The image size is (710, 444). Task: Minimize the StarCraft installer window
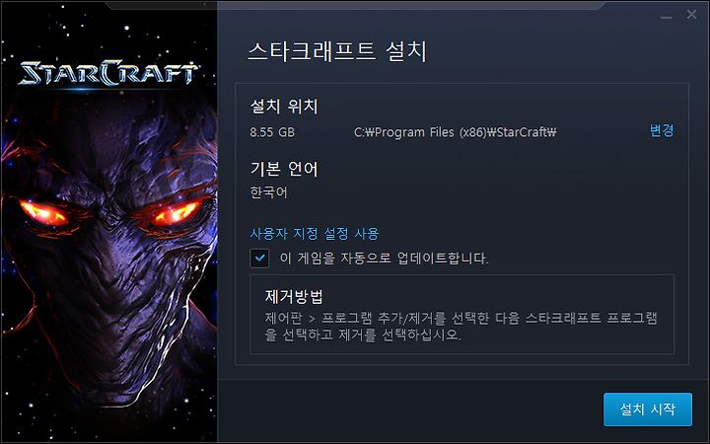coord(666,17)
